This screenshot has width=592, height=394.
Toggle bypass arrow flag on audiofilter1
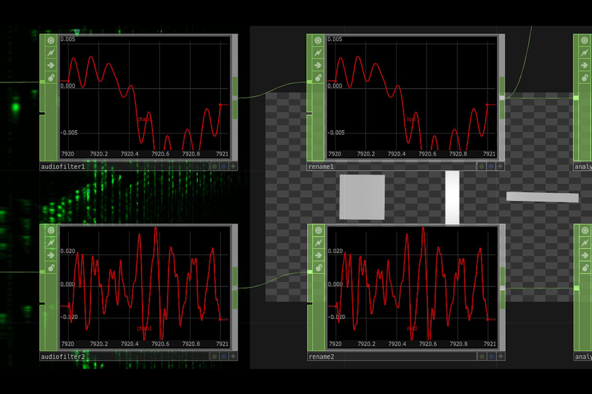point(51,65)
